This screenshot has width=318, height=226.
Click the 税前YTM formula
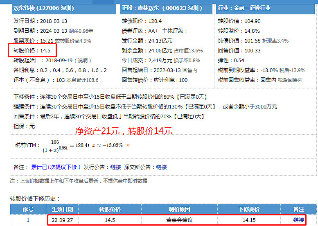(x=69, y=146)
